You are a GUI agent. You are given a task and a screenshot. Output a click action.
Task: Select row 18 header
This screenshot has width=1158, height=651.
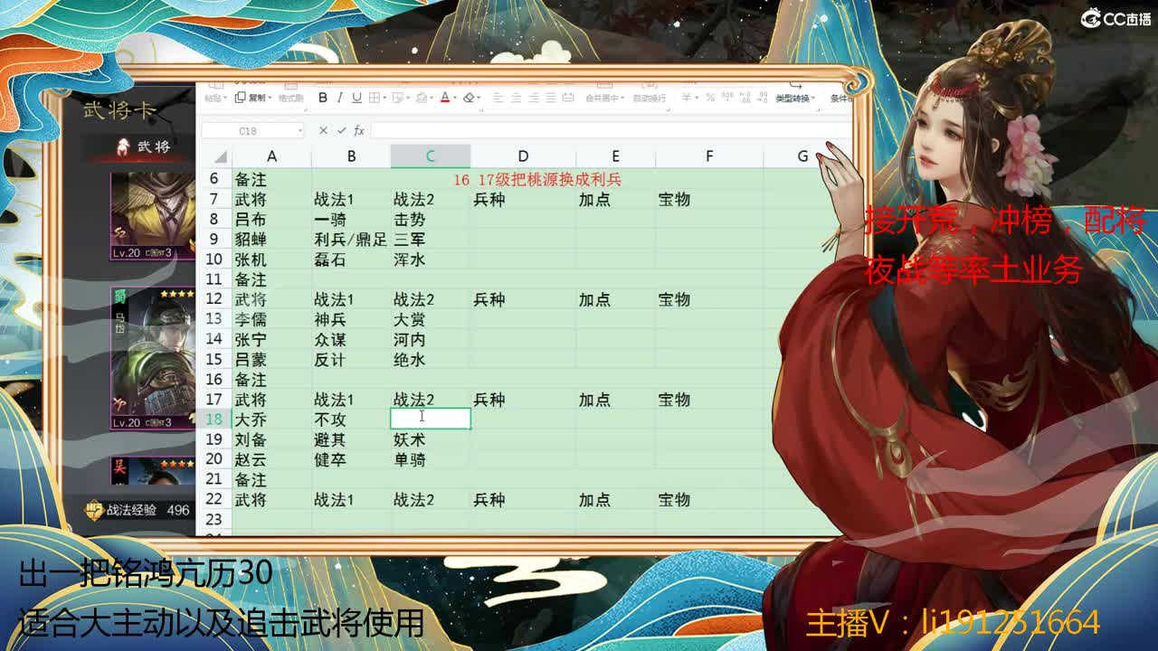click(214, 419)
